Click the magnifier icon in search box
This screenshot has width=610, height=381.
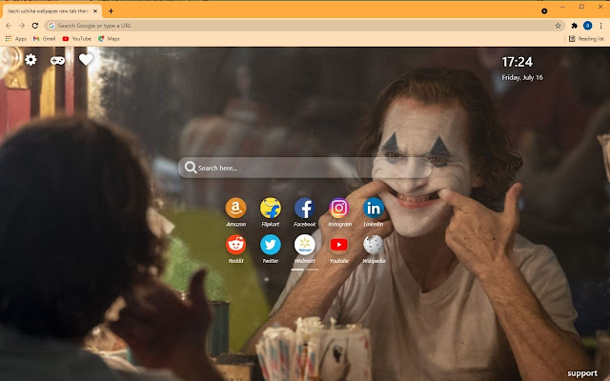[191, 168]
